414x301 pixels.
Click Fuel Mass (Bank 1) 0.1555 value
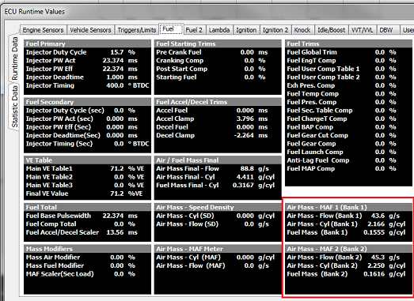(374, 232)
